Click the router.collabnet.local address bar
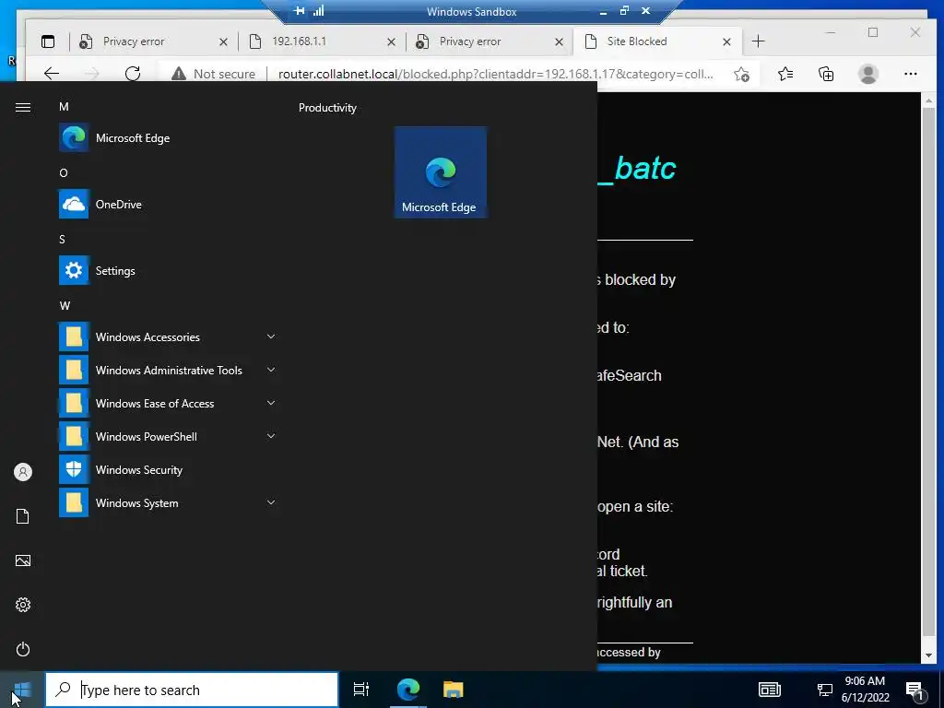 pos(495,74)
